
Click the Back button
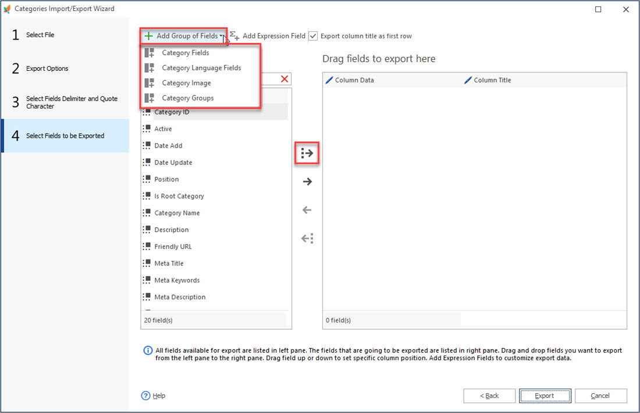pyautogui.click(x=489, y=396)
